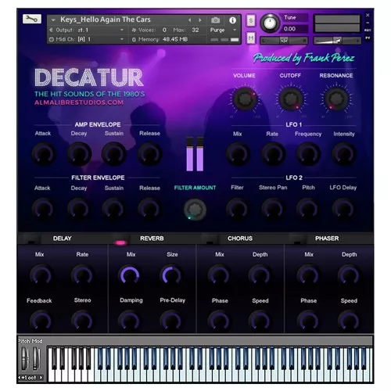391x391 pixels.
Task: Click the Keys_Hello Again The Cars title
Action: click(x=106, y=20)
